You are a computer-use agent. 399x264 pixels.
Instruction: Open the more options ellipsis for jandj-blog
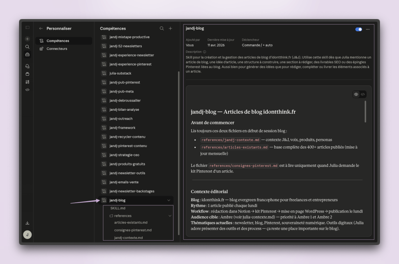coord(367,29)
